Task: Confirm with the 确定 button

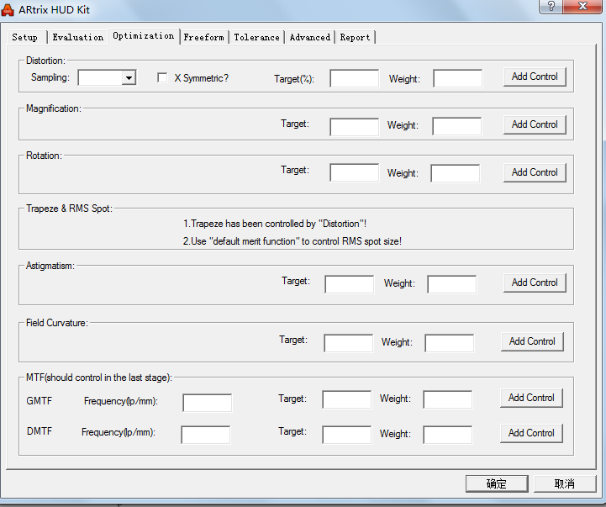Action: click(x=497, y=483)
